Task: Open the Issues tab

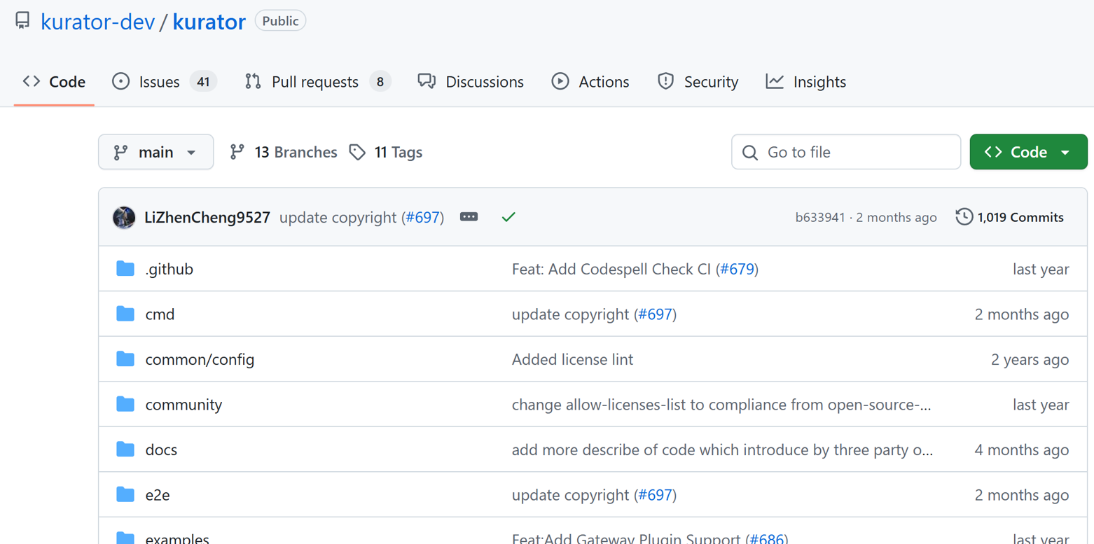Action: pyautogui.click(x=164, y=82)
